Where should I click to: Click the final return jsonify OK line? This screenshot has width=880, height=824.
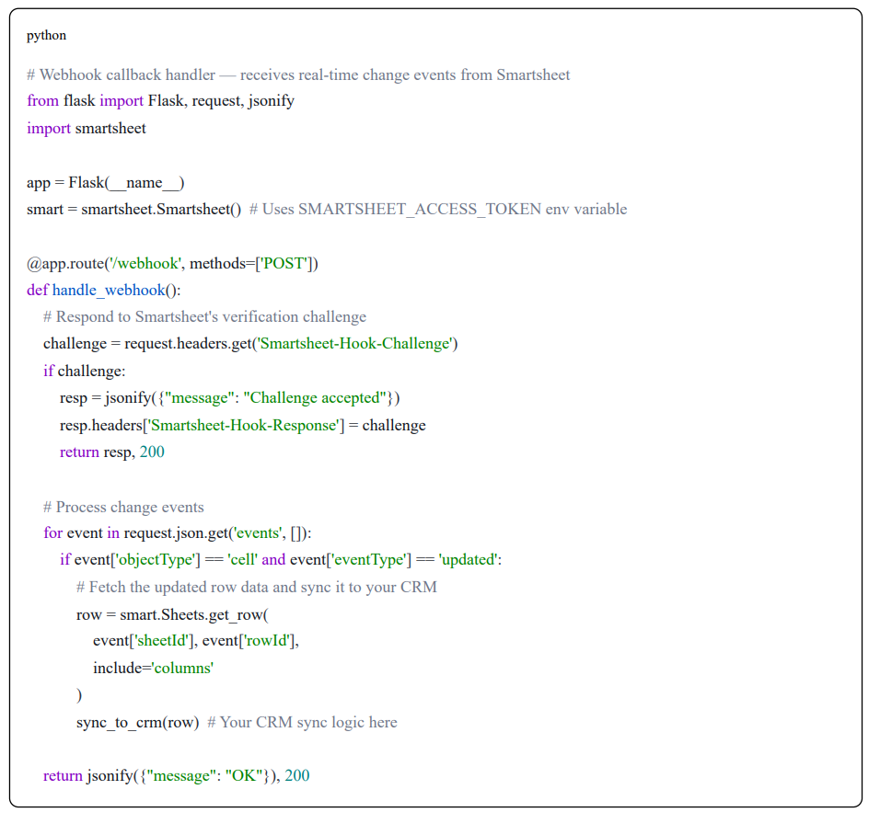175,775
